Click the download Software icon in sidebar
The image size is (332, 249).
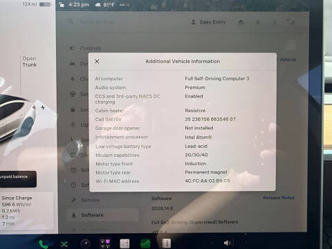pyautogui.click(x=74, y=215)
